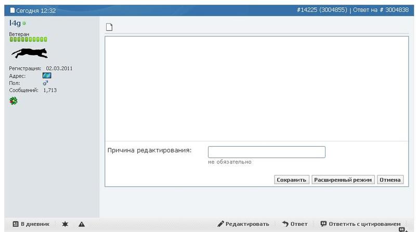Image resolution: width=416 pixels, height=232 pixels.
Task: Click the address flag icon
Action: [x=47, y=75]
